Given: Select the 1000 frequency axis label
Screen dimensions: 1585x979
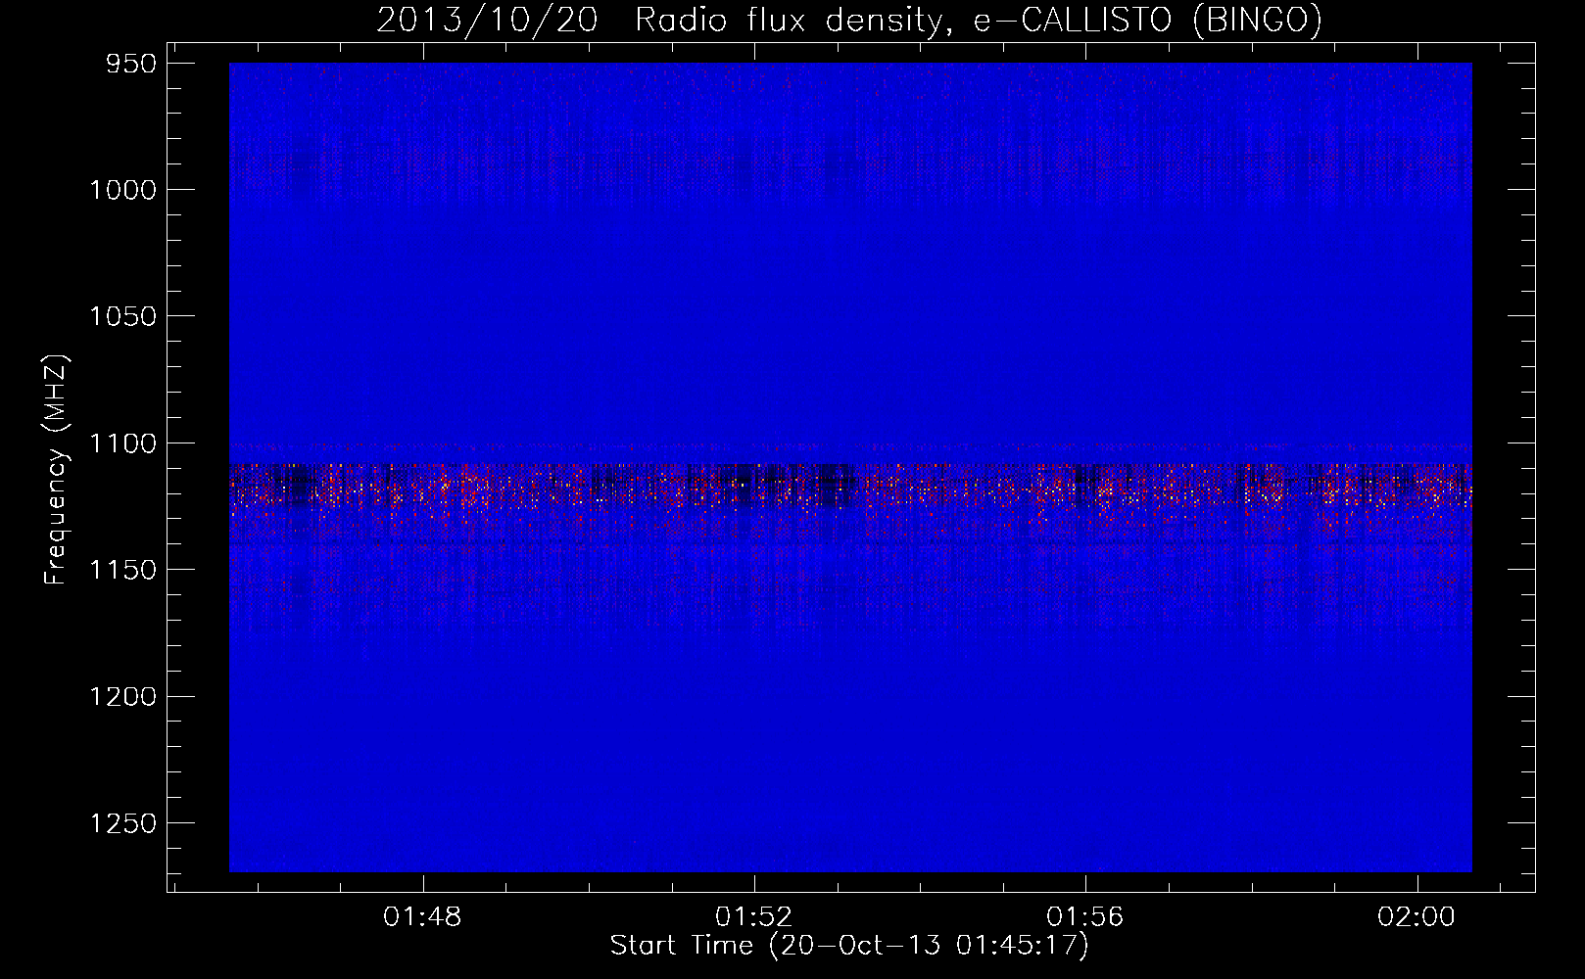Looking at the screenshot, I should pos(122,190).
